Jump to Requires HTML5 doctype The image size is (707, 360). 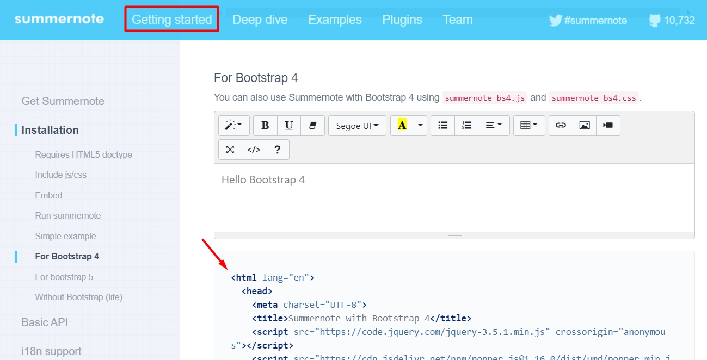pos(84,155)
